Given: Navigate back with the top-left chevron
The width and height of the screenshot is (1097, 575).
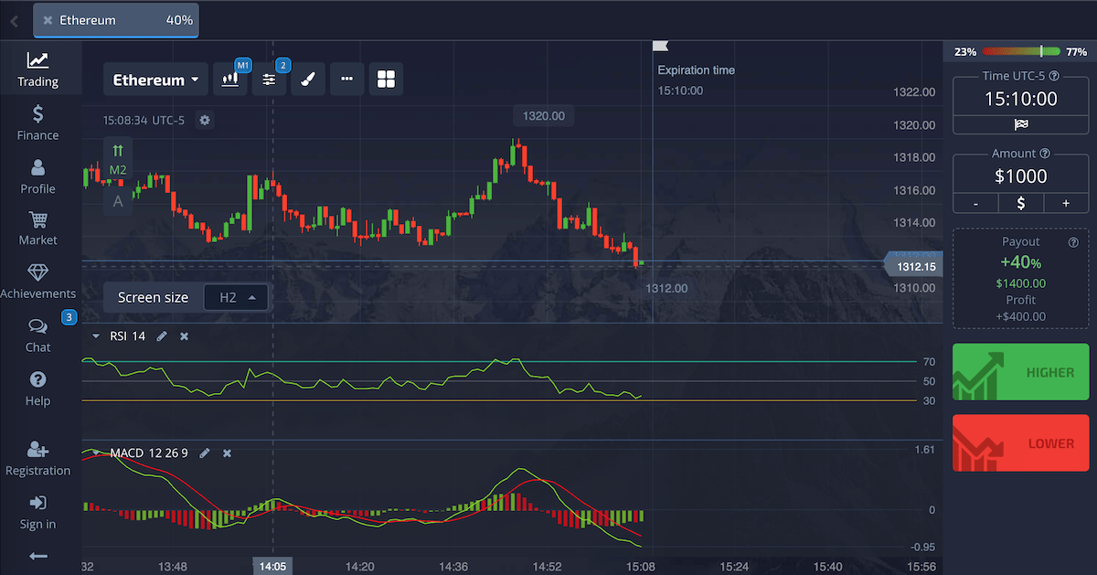Looking at the screenshot, I should click(x=14, y=21).
